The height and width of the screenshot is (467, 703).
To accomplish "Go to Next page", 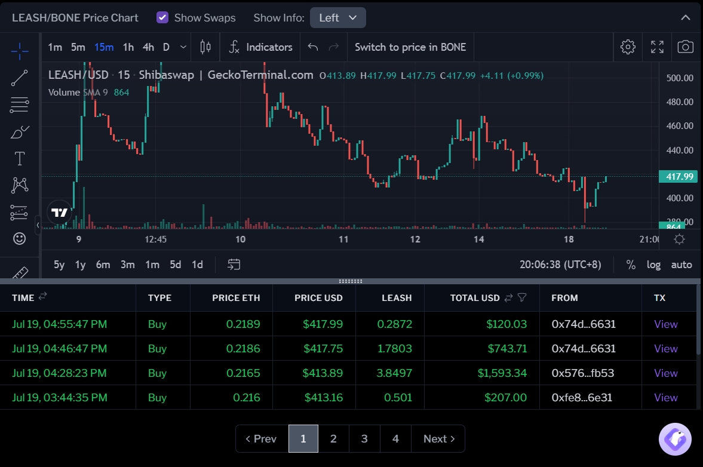I will point(438,439).
